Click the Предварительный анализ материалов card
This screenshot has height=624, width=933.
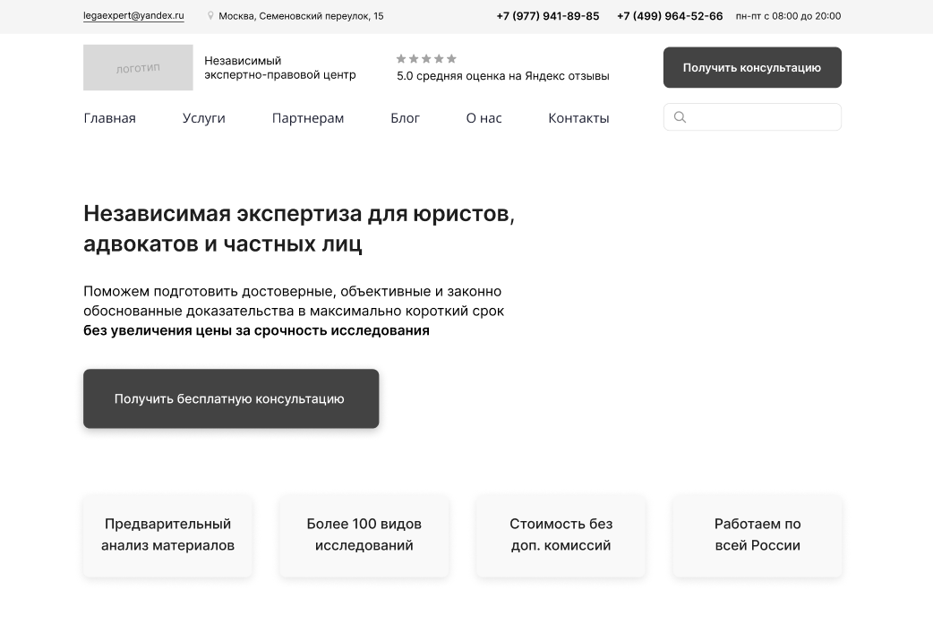[167, 535]
